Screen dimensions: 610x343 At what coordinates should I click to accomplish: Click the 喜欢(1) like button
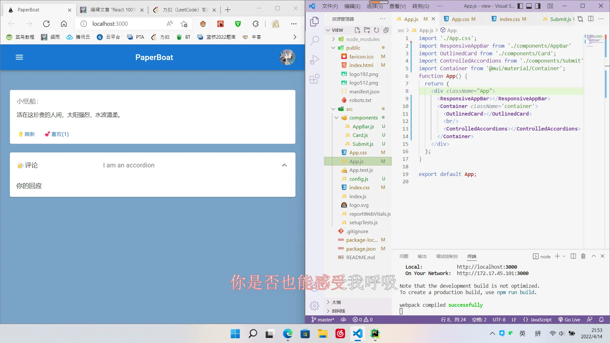tap(57, 134)
